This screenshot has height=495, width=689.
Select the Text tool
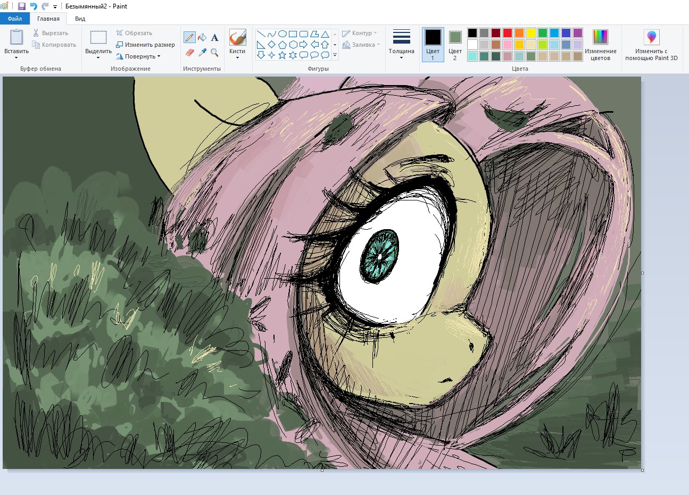(x=214, y=38)
